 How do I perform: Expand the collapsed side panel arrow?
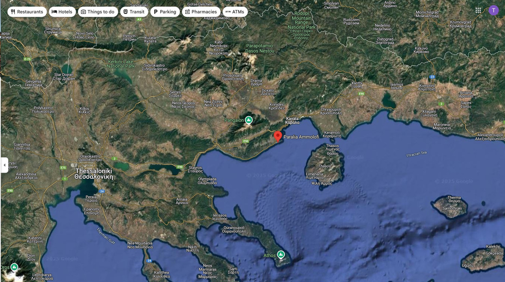coord(4,165)
